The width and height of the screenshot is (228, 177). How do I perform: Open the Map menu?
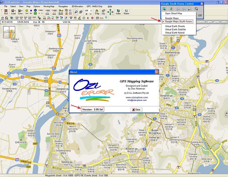tap(28, 6)
